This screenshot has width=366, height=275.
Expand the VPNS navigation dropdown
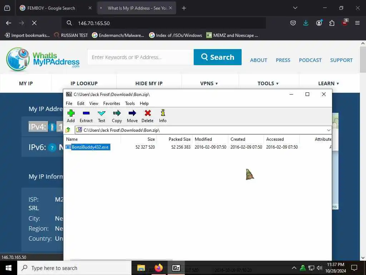(209, 83)
